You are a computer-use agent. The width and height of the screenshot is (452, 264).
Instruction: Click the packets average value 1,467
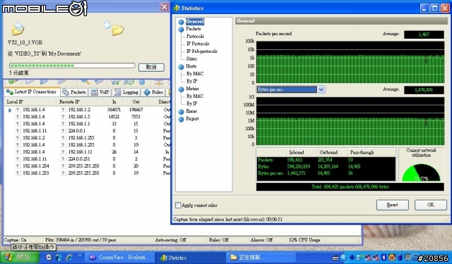pyautogui.click(x=424, y=34)
